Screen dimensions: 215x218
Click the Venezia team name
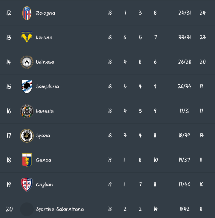pyautogui.click(x=45, y=111)
